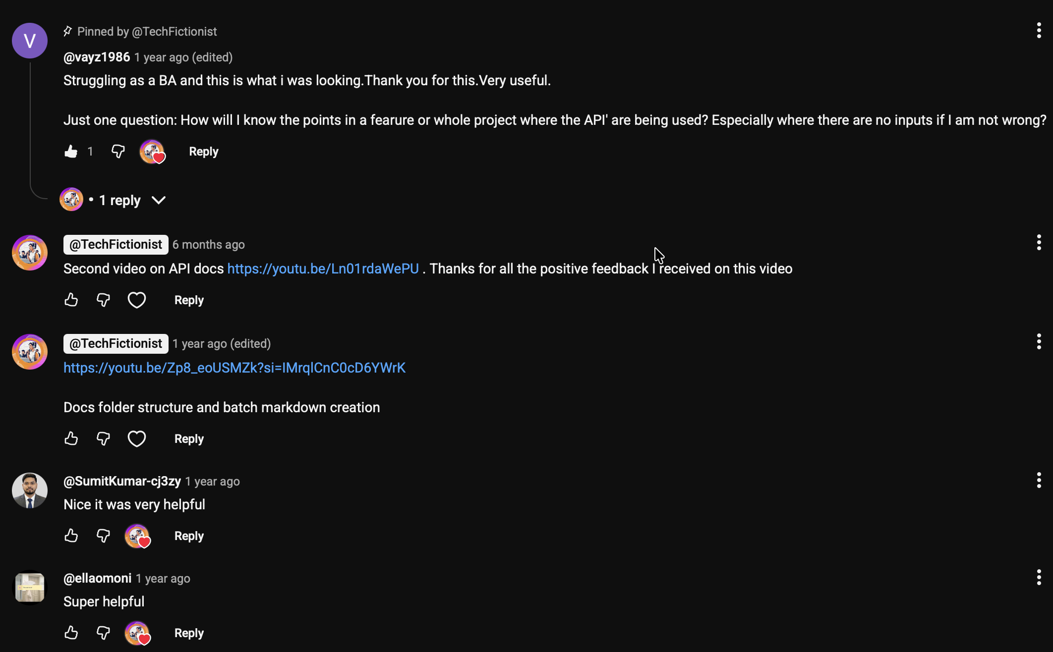Open options menu for @ellaomoni's comment
Viewport: 1053px width, 652px height.
click(x=1039, y=578)
